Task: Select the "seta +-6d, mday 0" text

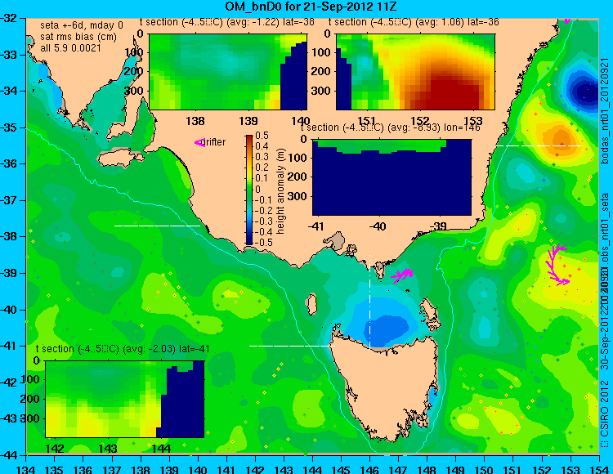Action: 81,25
